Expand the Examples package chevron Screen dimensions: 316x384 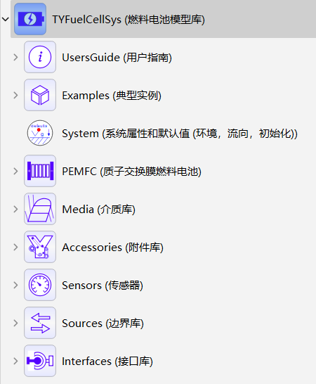tap(15, 95)
